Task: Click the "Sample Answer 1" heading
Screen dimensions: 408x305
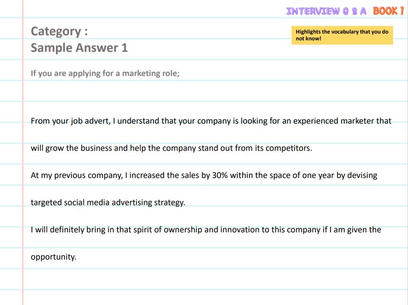Action: [79, 48]
